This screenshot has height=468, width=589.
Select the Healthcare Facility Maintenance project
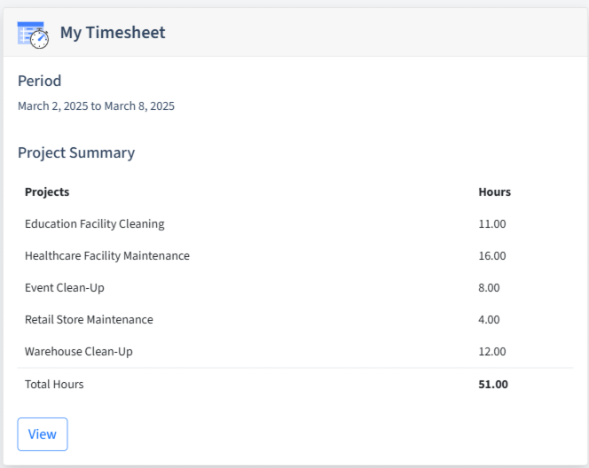coord(107,255)
